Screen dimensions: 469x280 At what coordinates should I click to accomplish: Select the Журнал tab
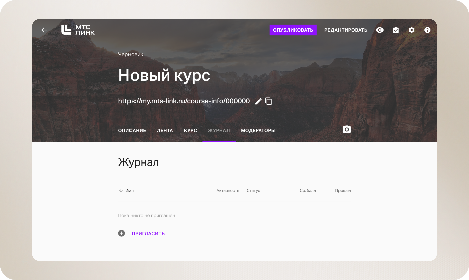point(219,131)
